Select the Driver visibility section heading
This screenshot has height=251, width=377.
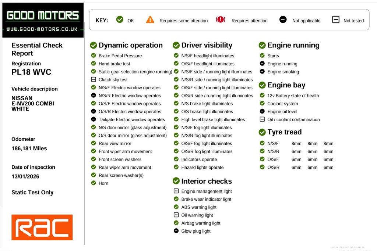(207, 45)
